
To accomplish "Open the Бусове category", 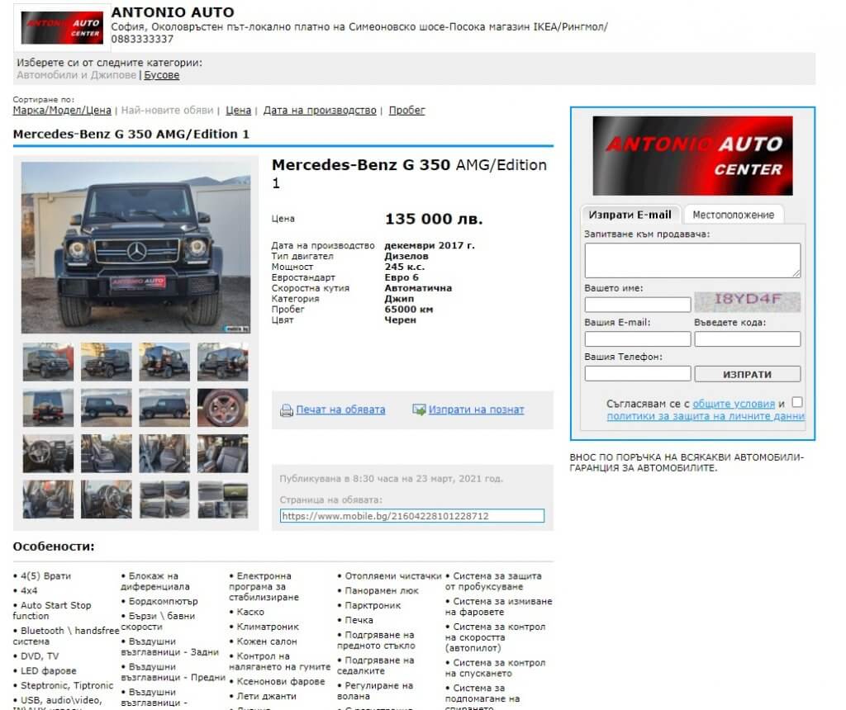I will [x=161, y=75].
